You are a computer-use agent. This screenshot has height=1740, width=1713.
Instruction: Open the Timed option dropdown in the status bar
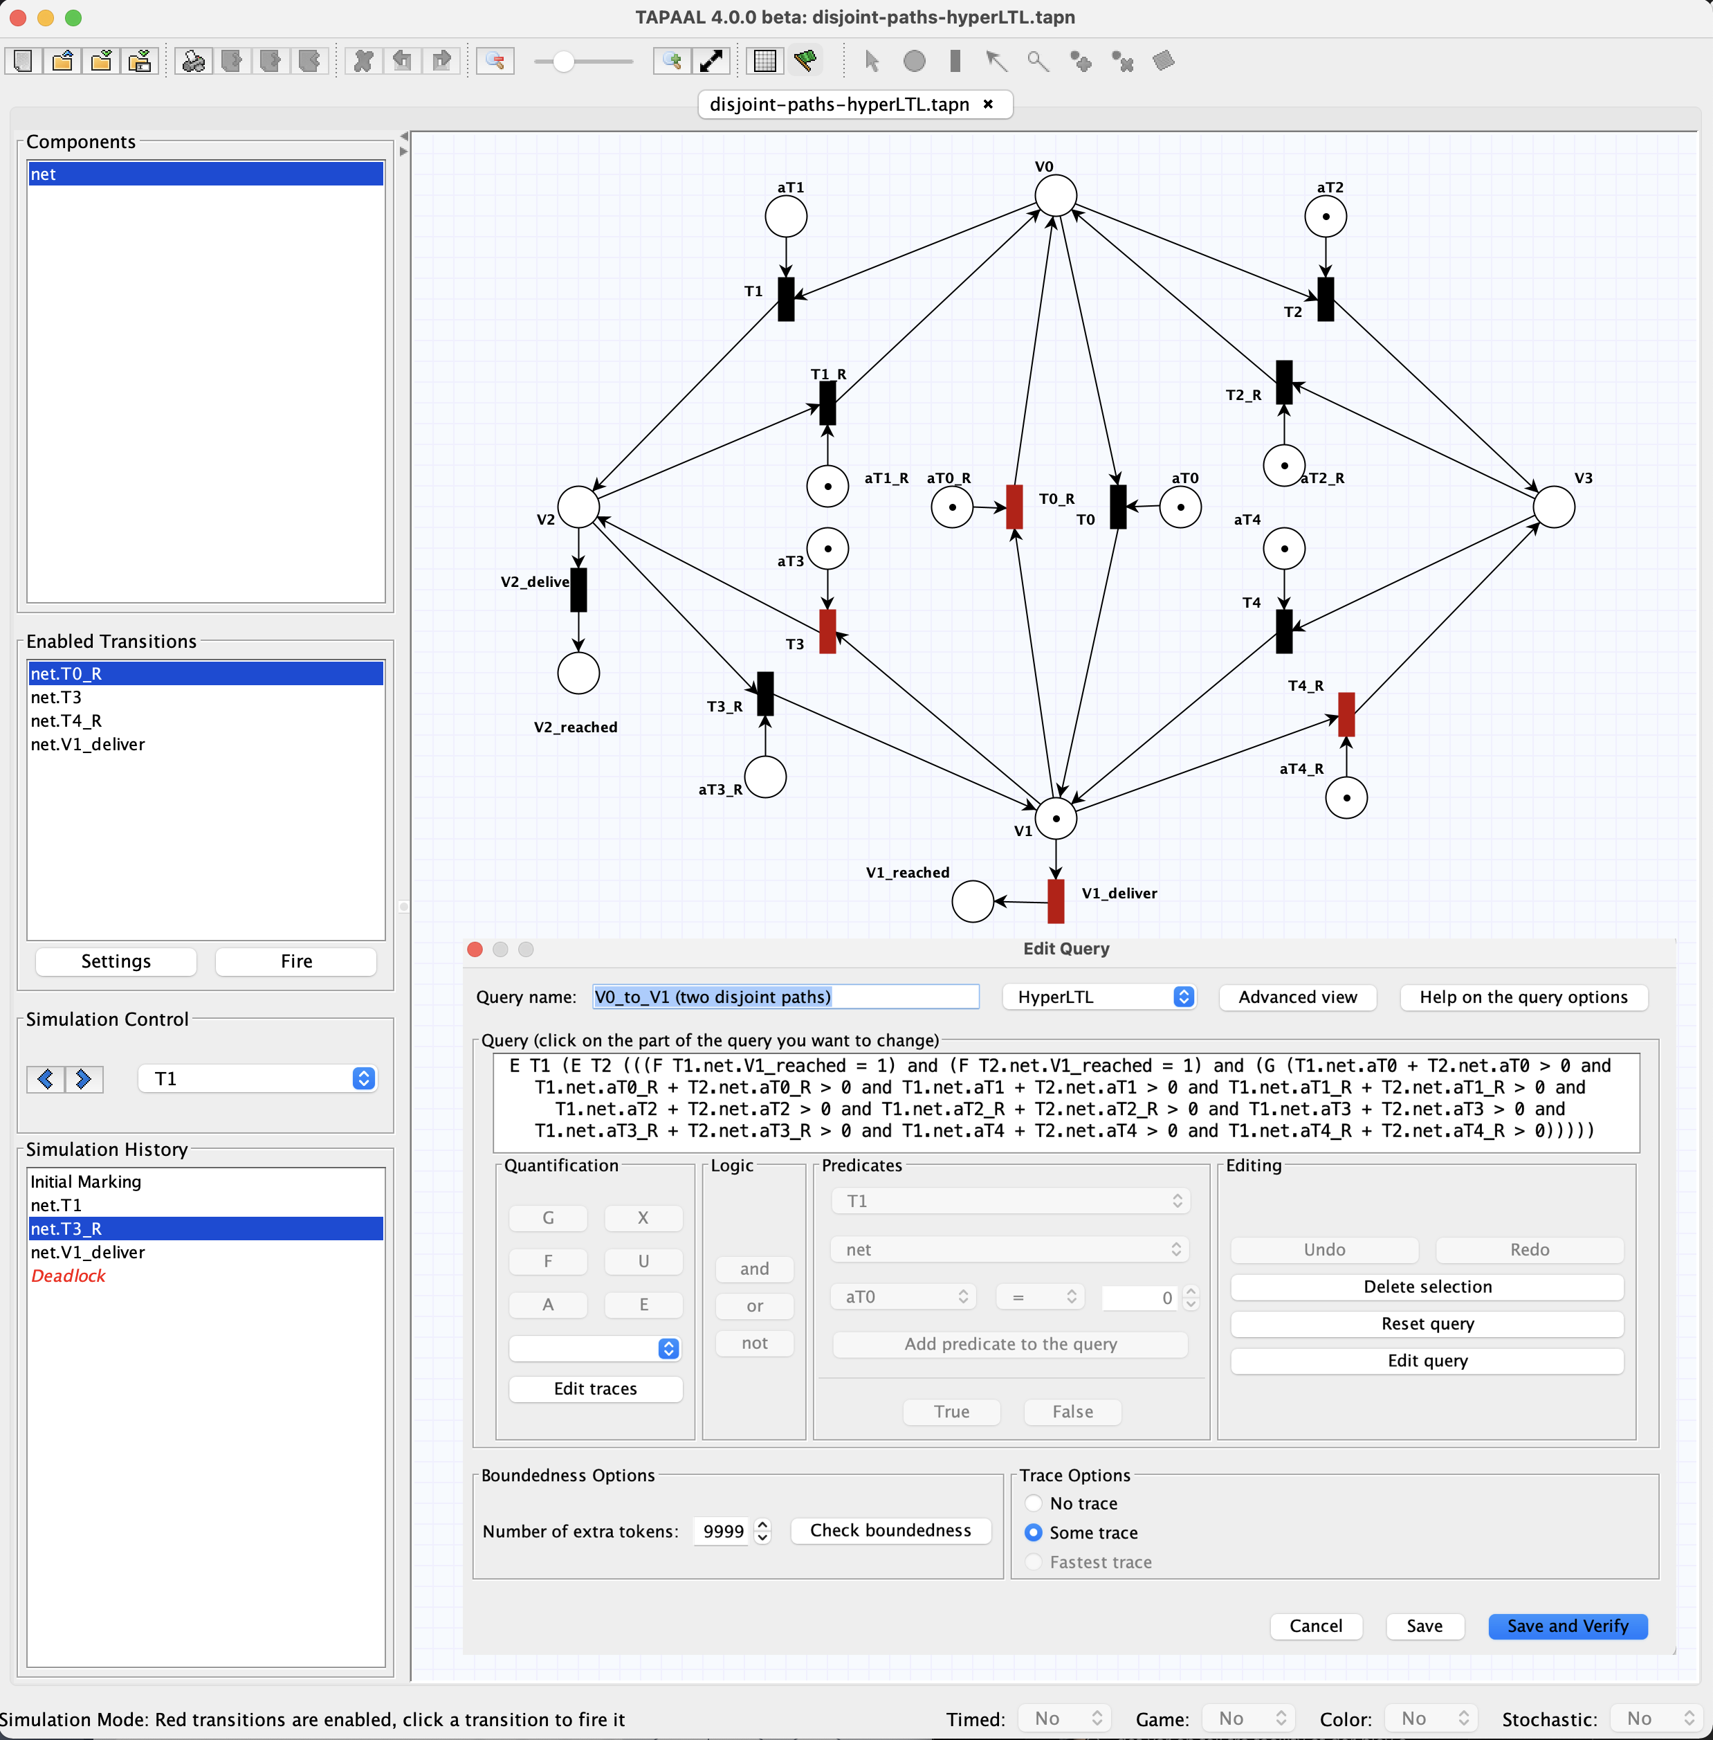pos(1065,1719)
